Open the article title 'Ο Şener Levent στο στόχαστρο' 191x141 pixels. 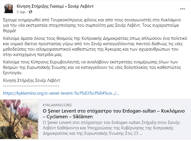(x=114, y=114)
